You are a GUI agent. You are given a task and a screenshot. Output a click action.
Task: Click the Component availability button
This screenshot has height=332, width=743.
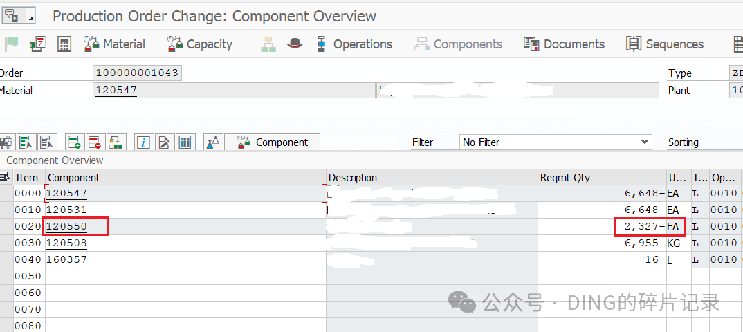point(272,142)
